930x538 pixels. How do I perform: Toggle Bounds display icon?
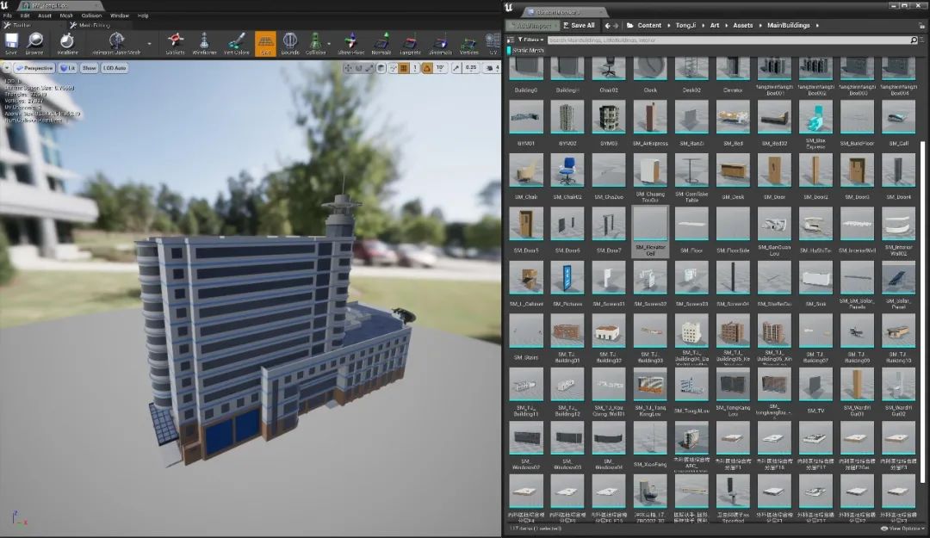[290, 43]
